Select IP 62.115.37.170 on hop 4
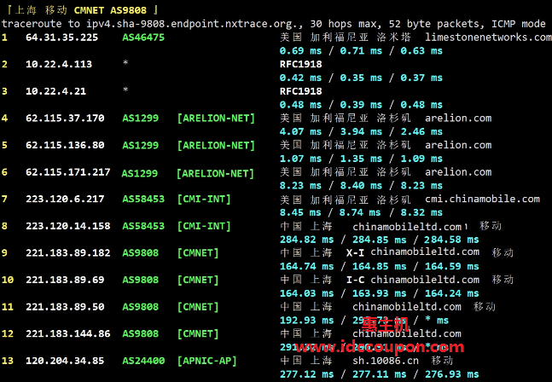The height and width of the screenshot is (382, 552). click(65, 118)
